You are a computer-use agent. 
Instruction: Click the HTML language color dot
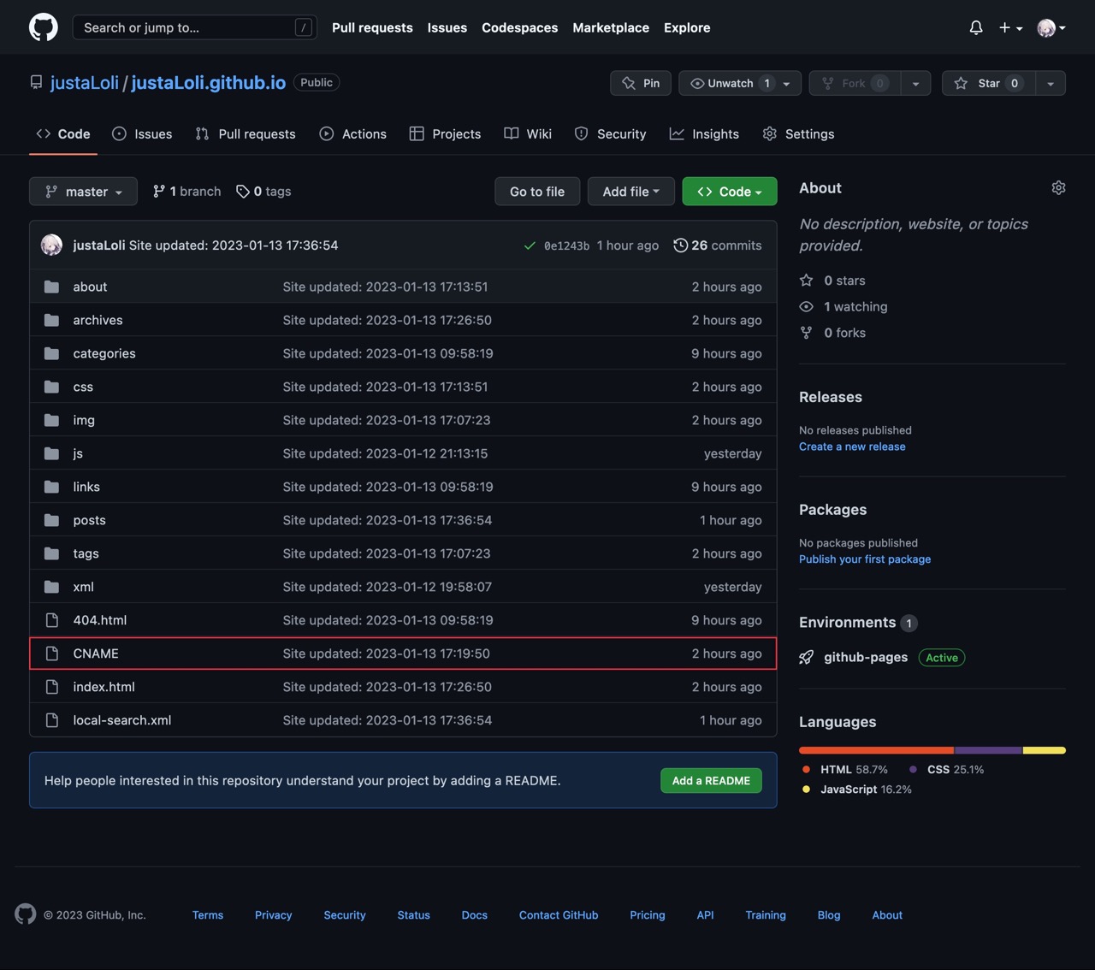click(806, 769)
